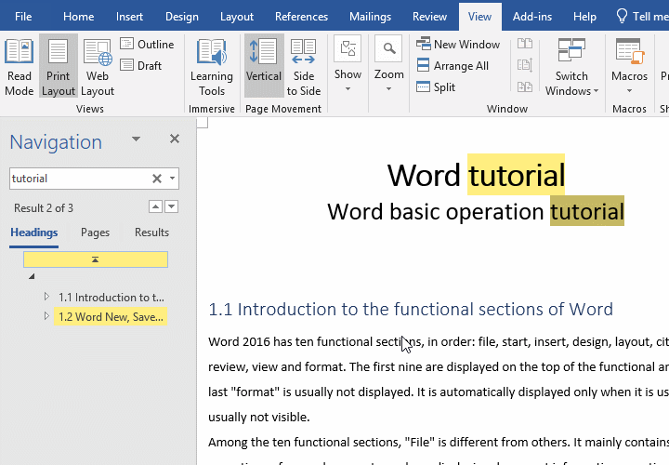Switch to Web Layout view
Viewport: 669px width, 465px height.
click(98, 66)
